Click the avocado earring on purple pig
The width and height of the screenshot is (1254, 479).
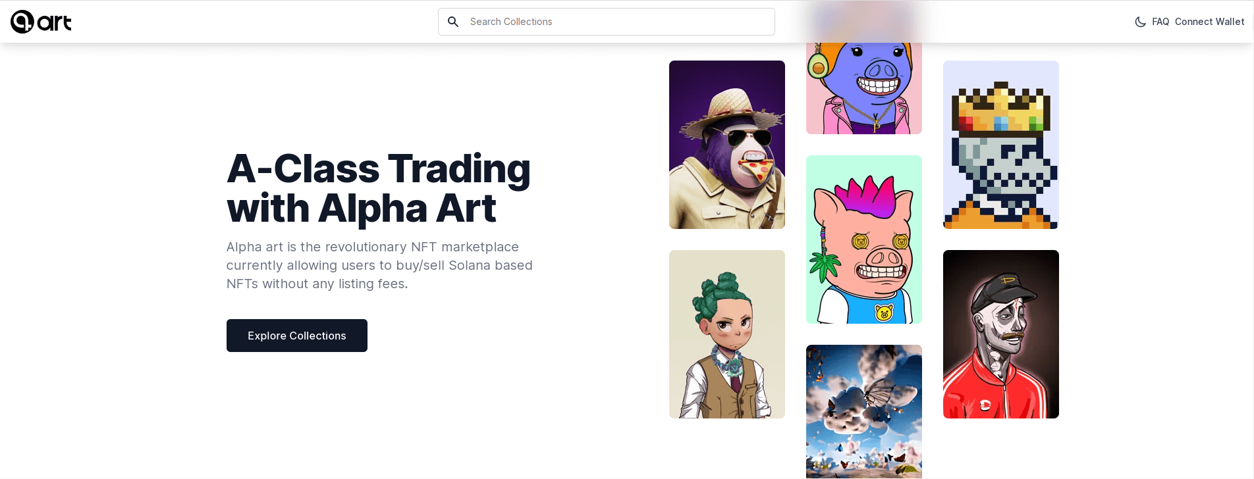pos(818,64)
